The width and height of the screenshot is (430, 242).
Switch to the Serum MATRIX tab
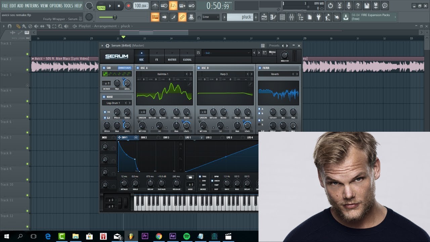[172, 56]
